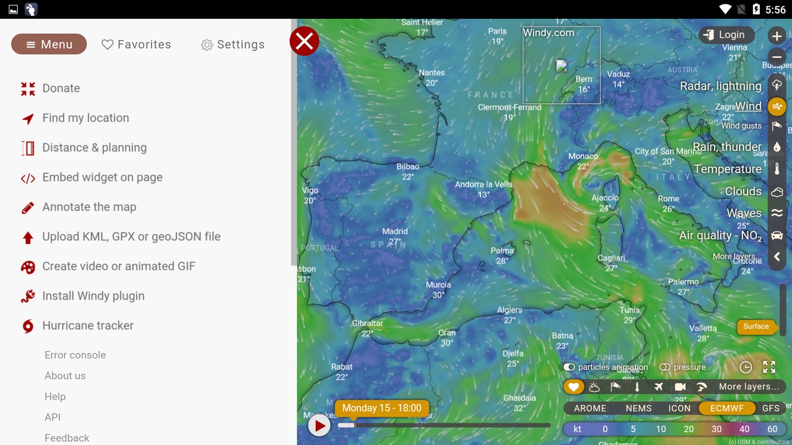Select the Temperature thermometer icon in the right-hand layer list
792x445 pixels.
(x=777, y=169)
